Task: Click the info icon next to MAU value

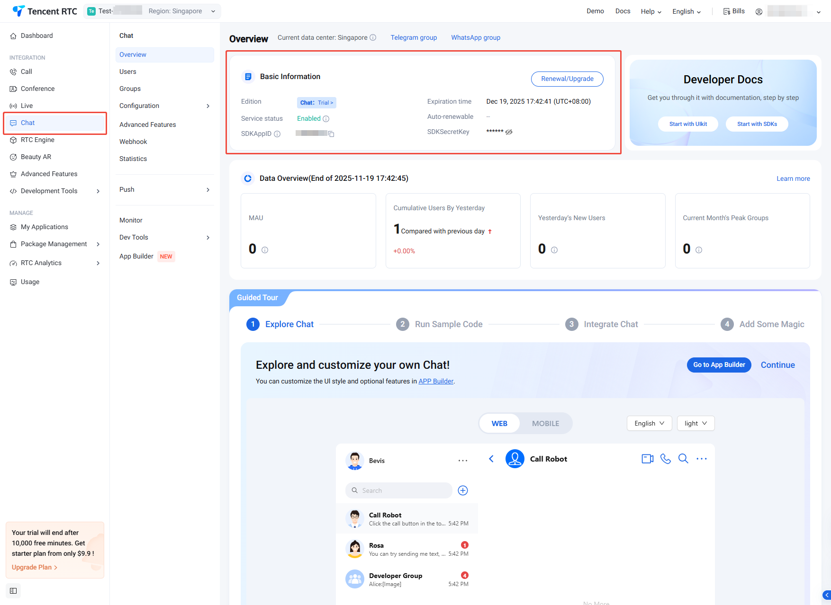Action: (265, 250)
